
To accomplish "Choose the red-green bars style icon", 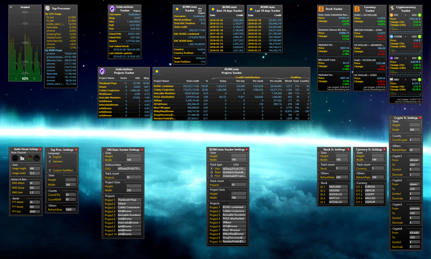I will point(30,158).
